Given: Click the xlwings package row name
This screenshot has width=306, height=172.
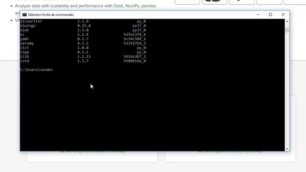Looking at the screenshot, I should pyautogui.click(x=28, y=26).
